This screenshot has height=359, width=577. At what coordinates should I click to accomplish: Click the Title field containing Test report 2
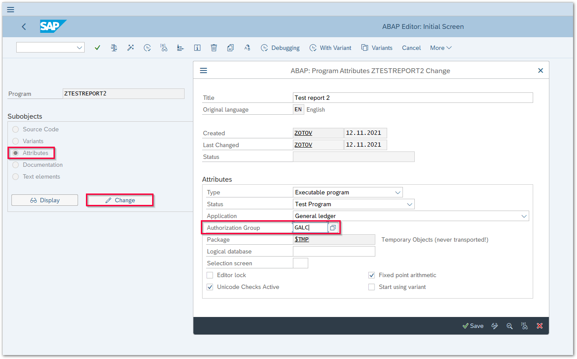click(413, 98)
